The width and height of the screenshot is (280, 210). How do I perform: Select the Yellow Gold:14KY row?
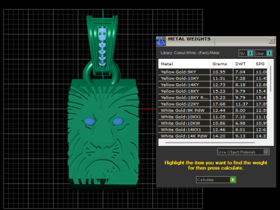pos(213,85)
